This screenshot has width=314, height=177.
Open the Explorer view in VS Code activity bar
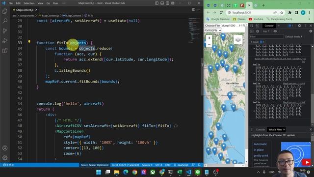coord(5,11)
